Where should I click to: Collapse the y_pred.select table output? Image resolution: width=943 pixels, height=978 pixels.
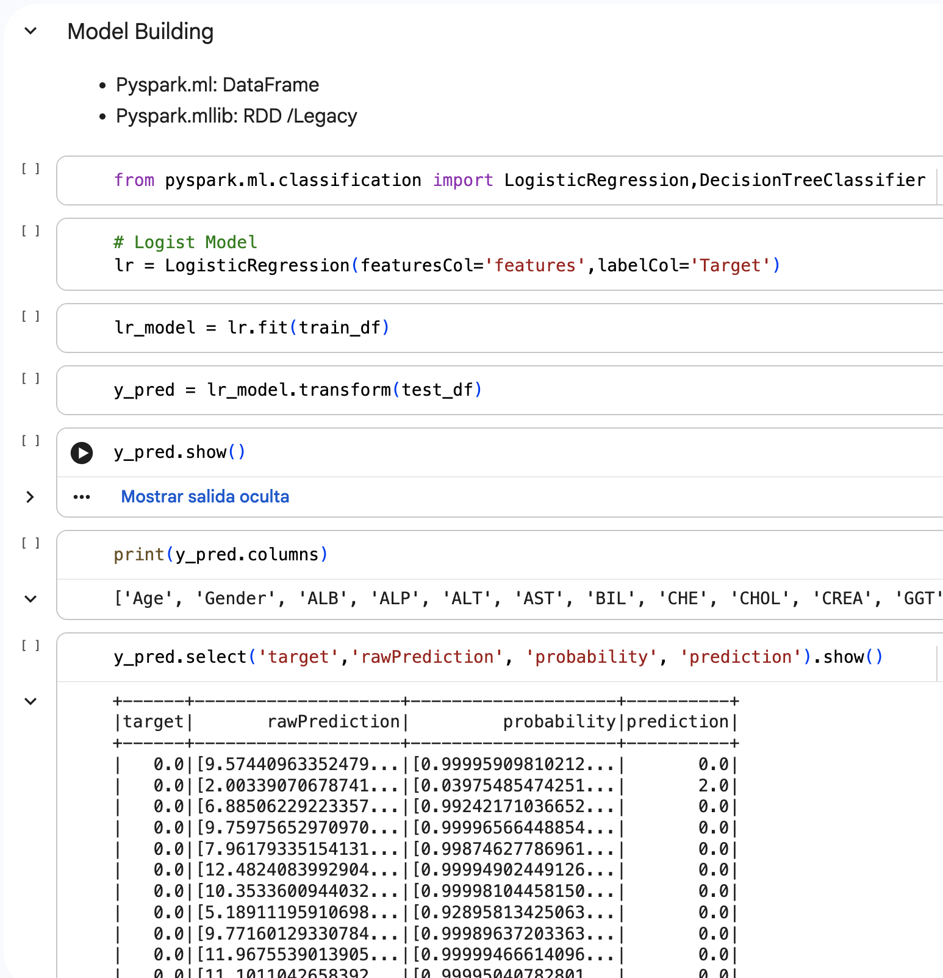coord(30,701)
